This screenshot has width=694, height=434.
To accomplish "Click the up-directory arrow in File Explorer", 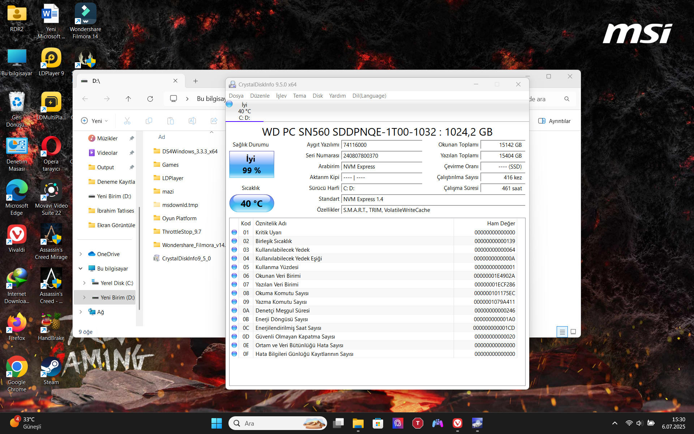I will click(x=128, y=99).
